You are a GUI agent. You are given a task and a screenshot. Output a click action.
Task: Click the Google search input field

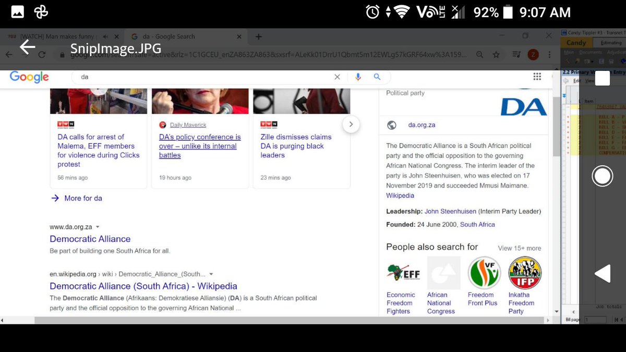206,77
